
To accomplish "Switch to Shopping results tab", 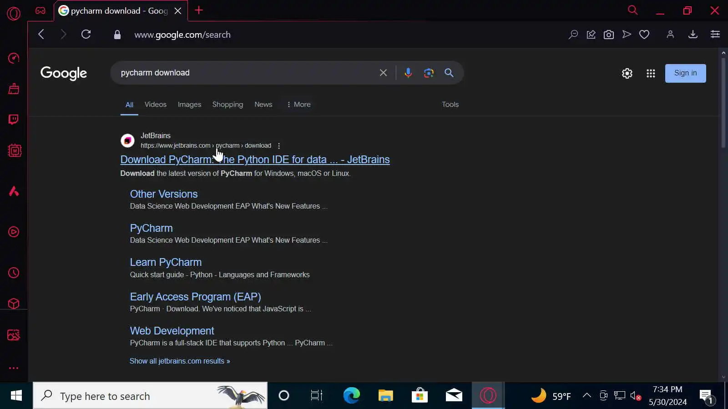I will coord(227,105).
